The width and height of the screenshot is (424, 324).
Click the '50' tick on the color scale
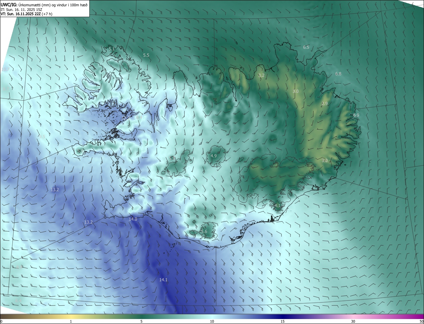click(x=421, y=321)
